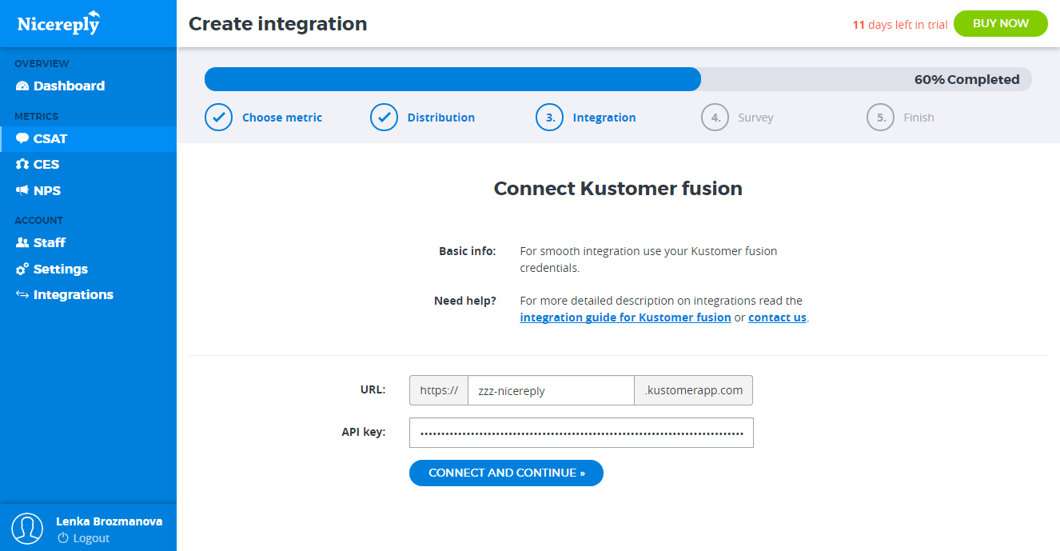Click the Choose metric step label
Screen dimensions: 1060x551
point(282,118)
